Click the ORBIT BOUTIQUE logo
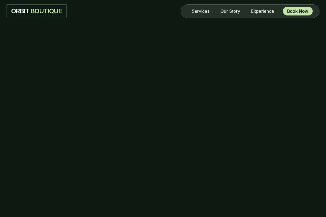The width and height of the screenshot is (326, 217). [x=36, y=11]
